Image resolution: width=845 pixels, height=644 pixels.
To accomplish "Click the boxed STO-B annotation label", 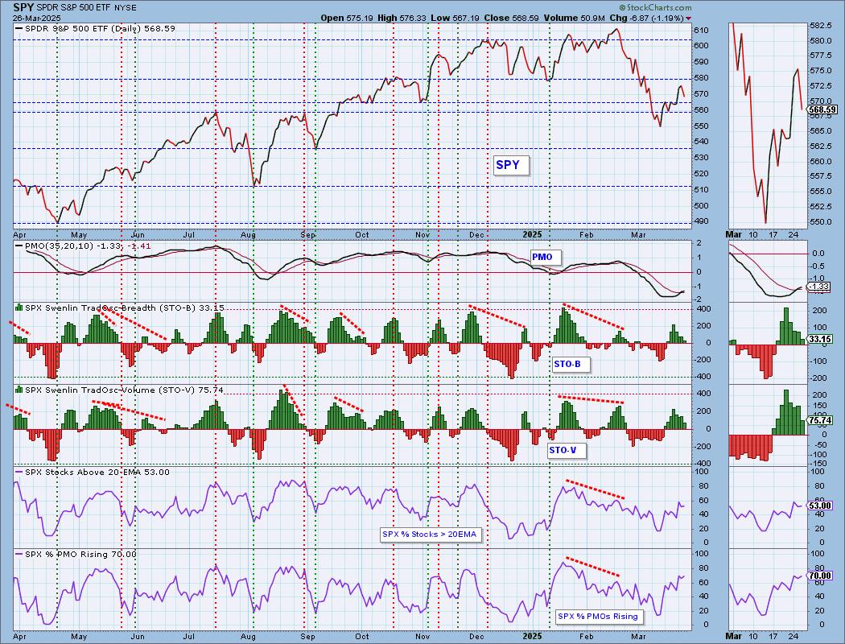I will (x=570, y=365).
